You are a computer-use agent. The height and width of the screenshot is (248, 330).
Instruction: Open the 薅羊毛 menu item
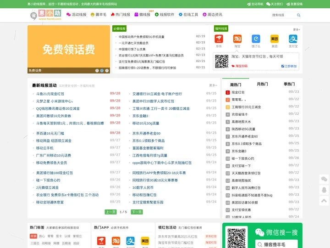[99, 15]
